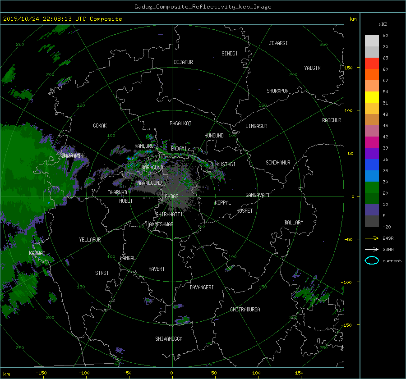Screen dimensions: 406x379
Task: Click the SHIVAMOGGA city label
Action: pos(169,339)
